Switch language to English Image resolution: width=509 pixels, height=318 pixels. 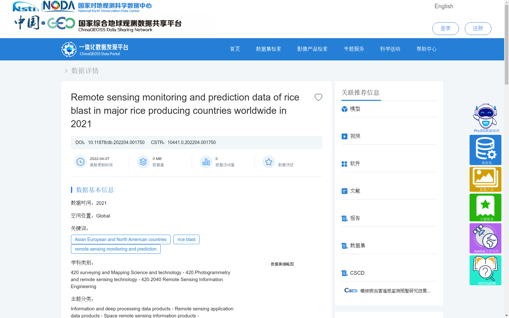click(x=444, y=6)
